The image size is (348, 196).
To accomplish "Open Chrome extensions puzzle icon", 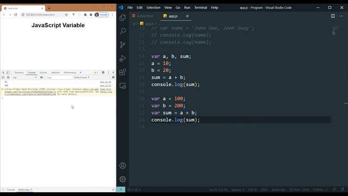I will pos(91,15).
